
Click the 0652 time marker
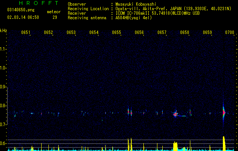(48, 32)
